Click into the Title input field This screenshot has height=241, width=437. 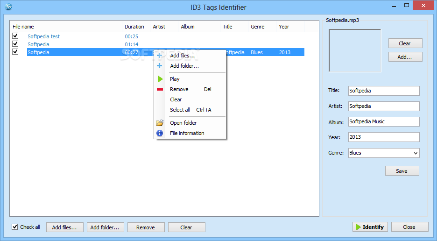click(384, 91)
